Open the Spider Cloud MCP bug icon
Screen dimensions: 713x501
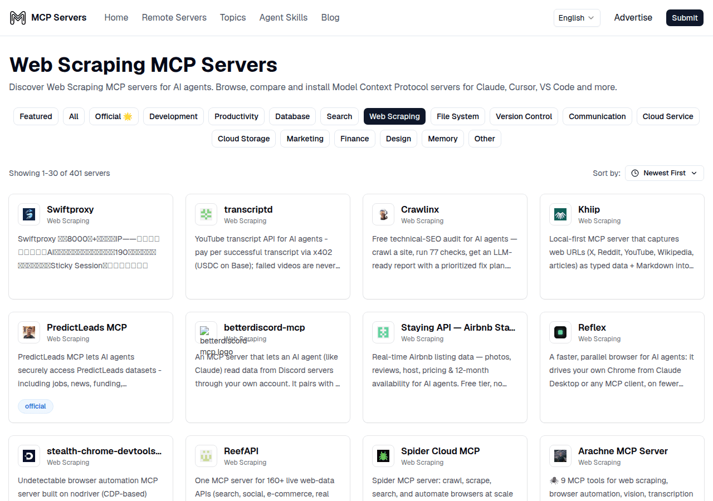(x=383, y=456)
